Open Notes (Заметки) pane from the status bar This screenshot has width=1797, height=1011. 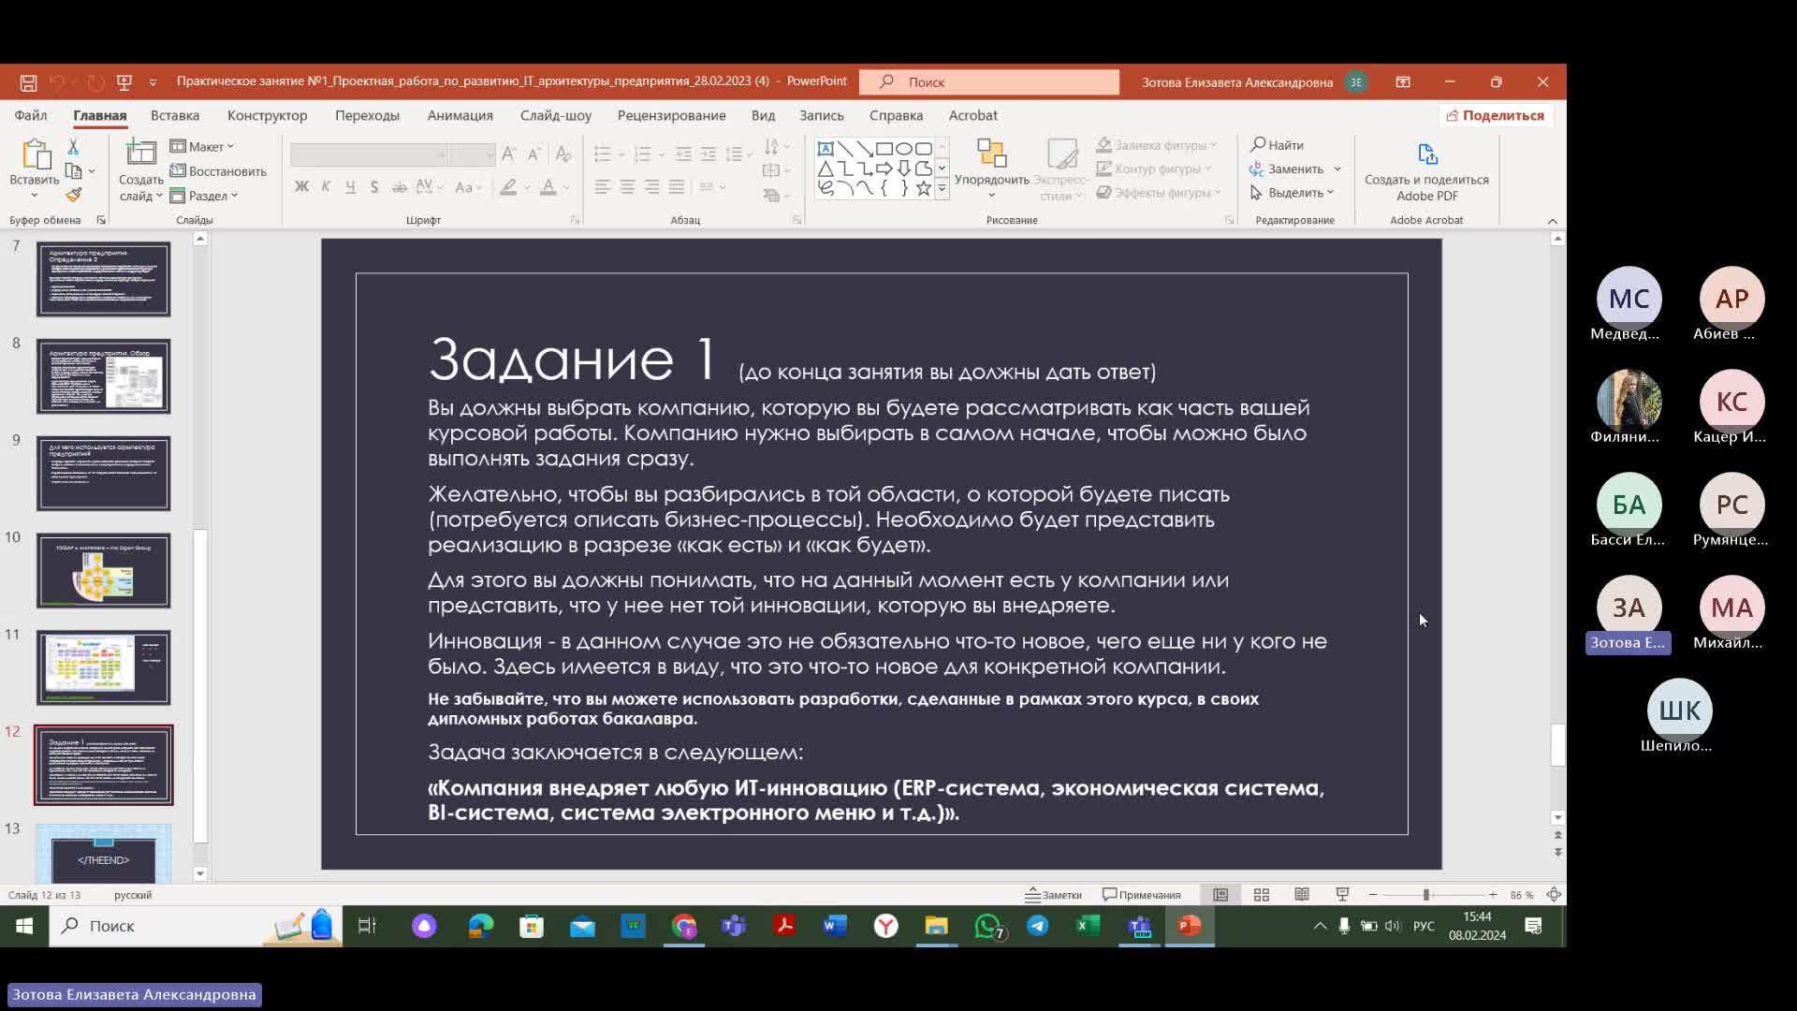coord(1054,895)
